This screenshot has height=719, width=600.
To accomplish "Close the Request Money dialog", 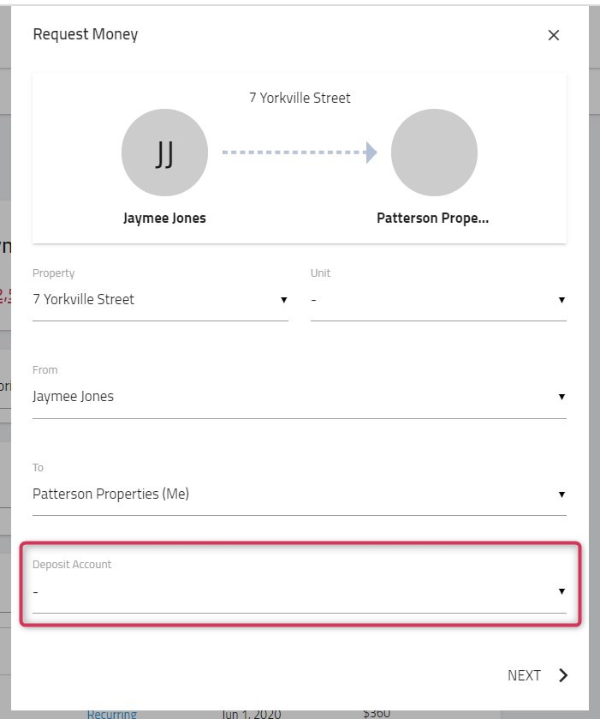I will (x=553, y=35).
